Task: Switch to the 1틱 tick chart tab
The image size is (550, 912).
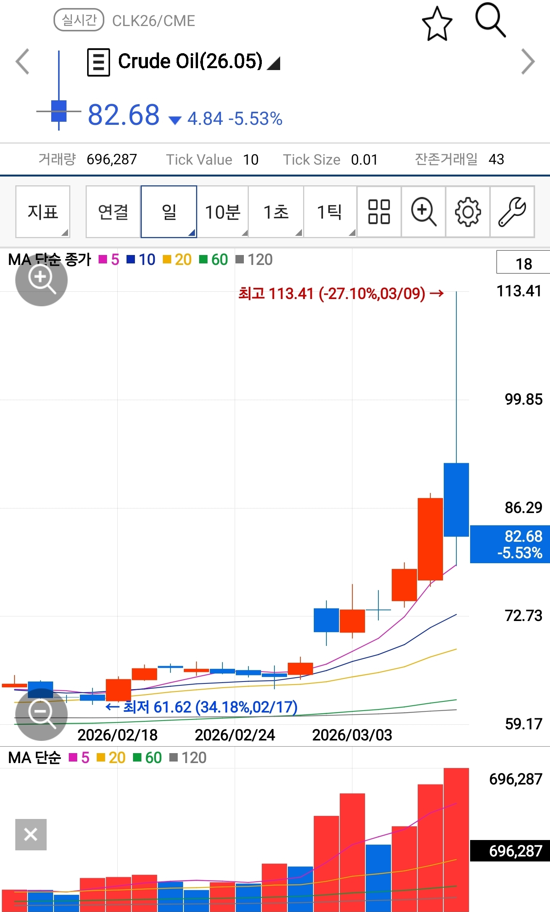Action: [x=330, y=212]
